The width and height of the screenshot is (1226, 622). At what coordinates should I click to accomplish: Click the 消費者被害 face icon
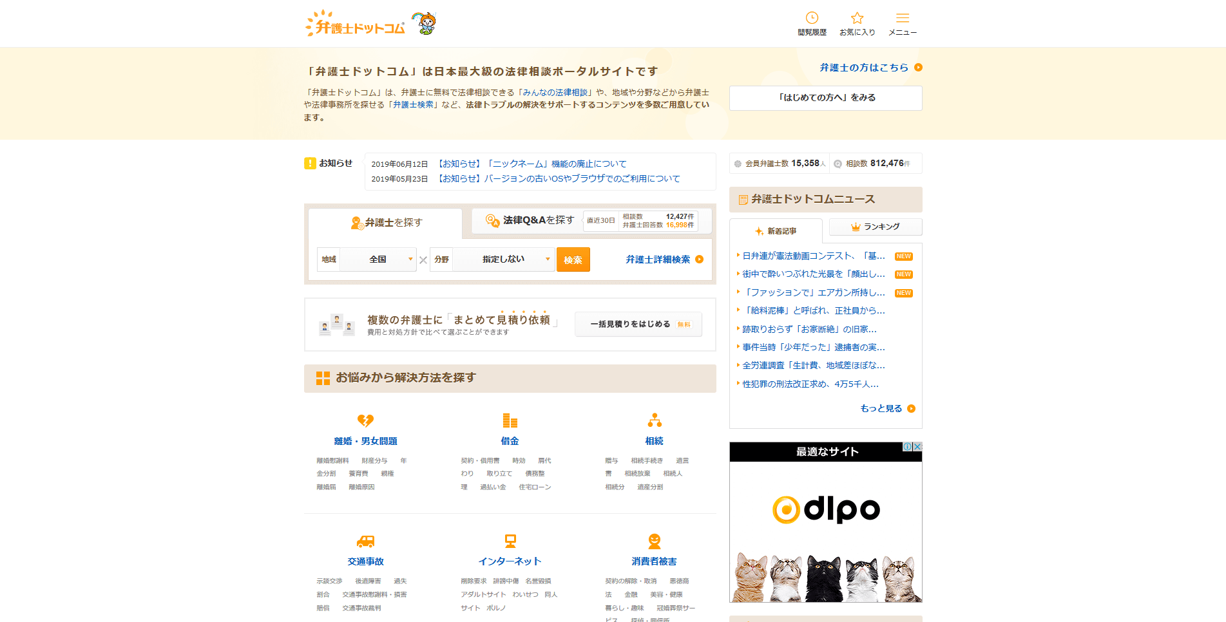click(655, 541)
